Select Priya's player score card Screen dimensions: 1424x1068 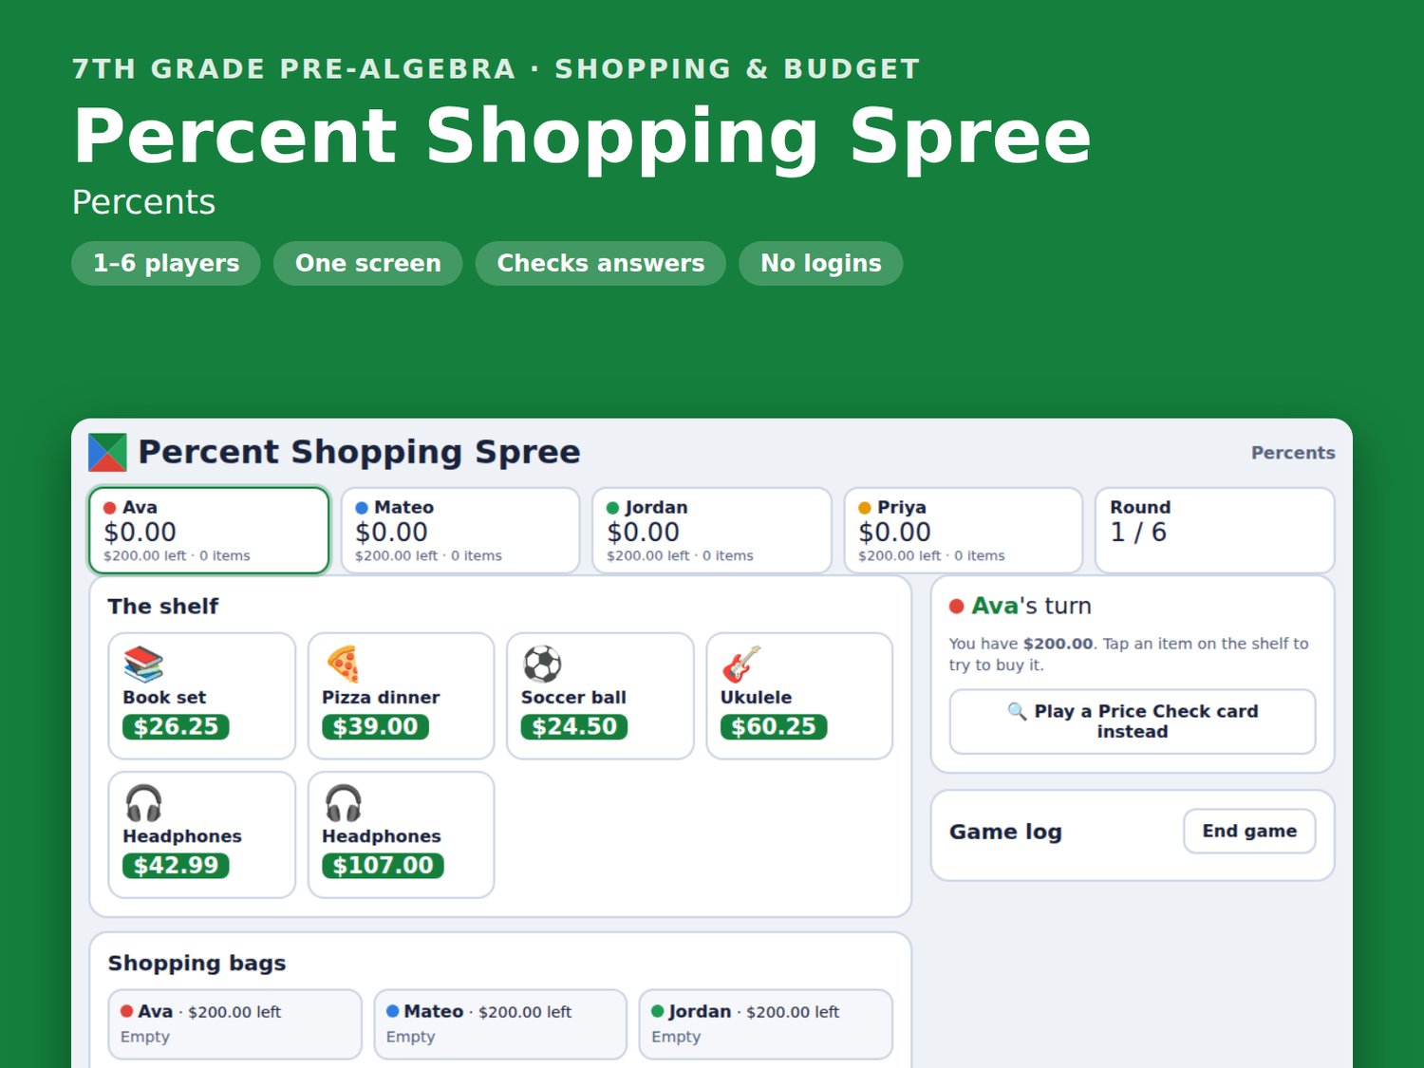tap(964, 531)
